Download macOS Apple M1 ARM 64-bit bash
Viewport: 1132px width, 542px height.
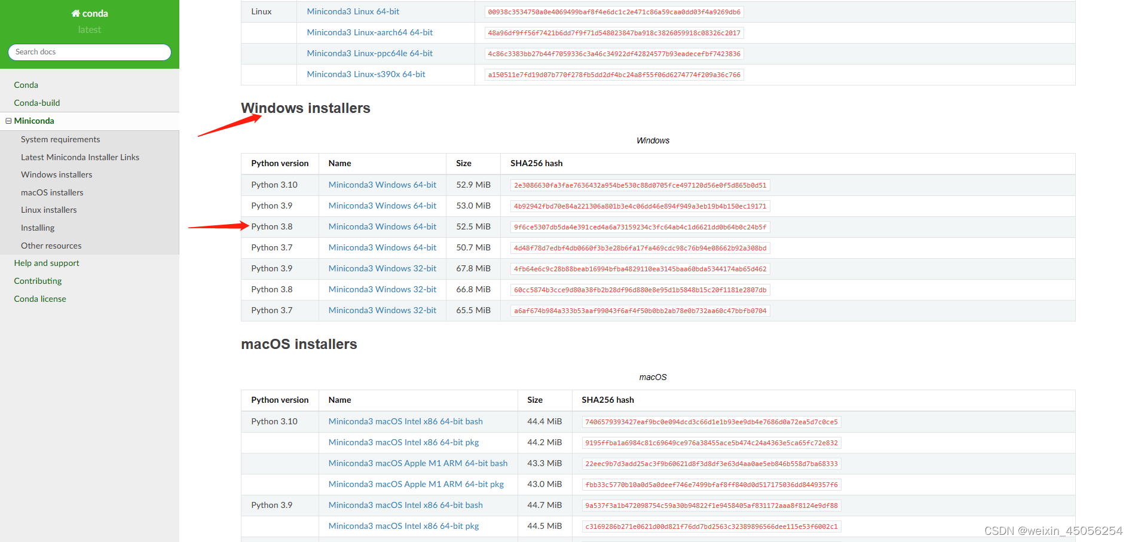[x=418, y=463]
